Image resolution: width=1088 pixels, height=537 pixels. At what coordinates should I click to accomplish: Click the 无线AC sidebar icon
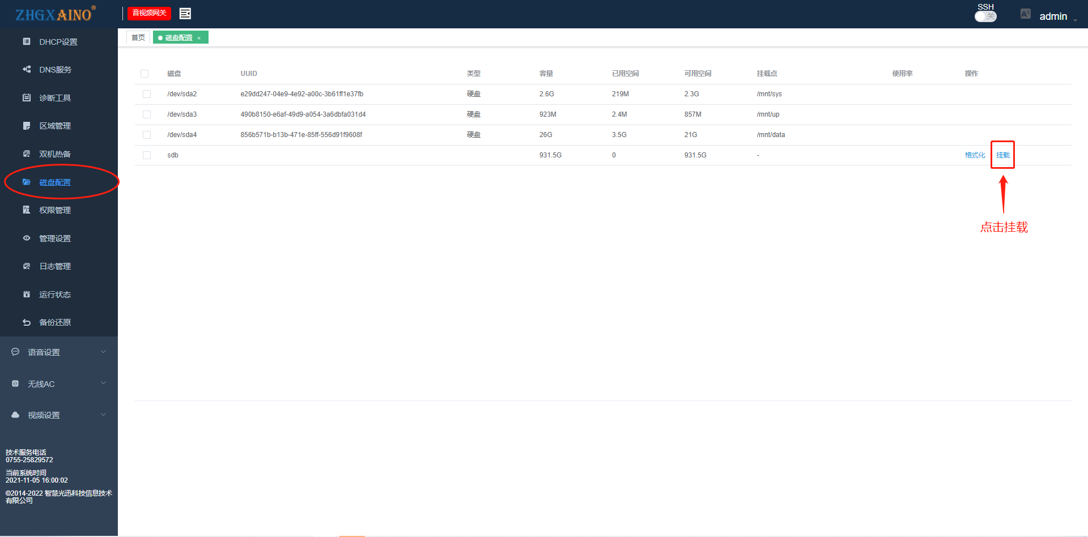15,383
